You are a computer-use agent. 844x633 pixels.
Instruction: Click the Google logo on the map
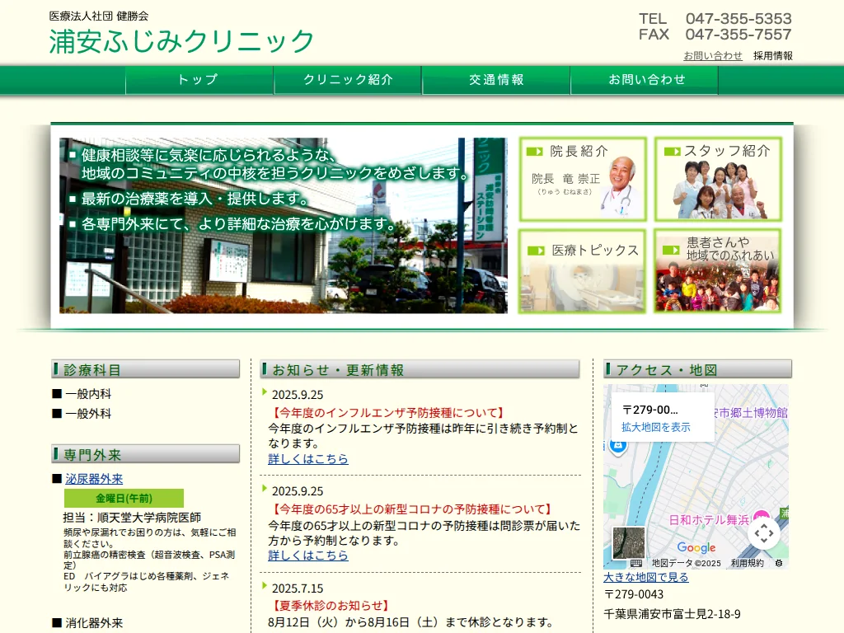coord(696,546)
